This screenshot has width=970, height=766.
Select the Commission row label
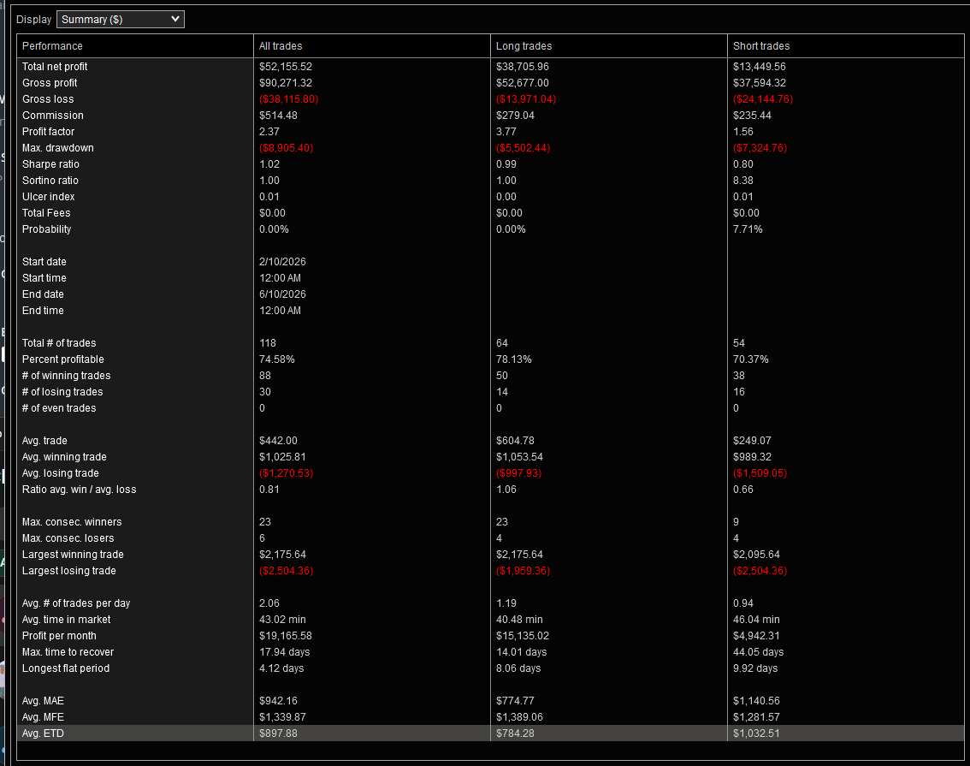pos(52,115)
